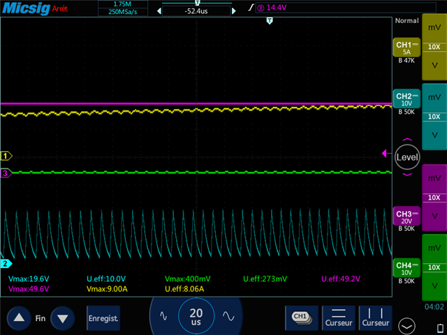This screenshot has height=335, width=447.
Task: Enable the horizontal Curseur cursors
Action: [338, 318]
